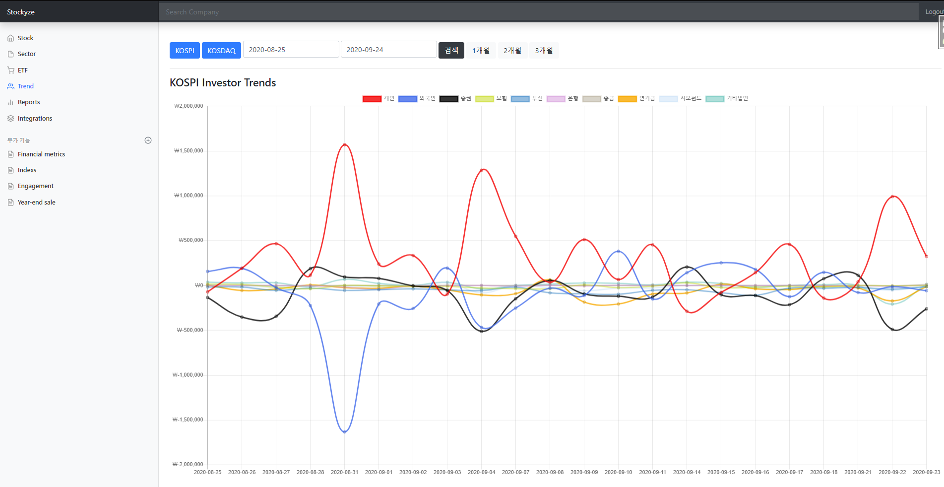Click the Financial metrics file icon
Screen dimensions: 944x487
click(11, 154)
